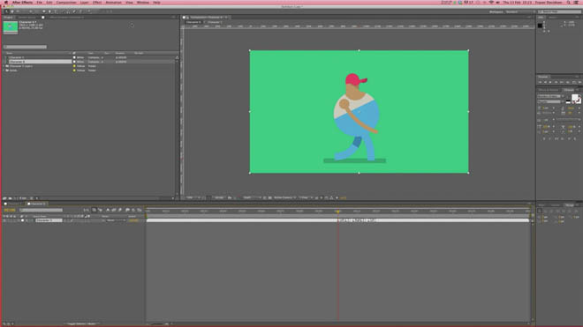
Task: Open the font family dropdown in Character panel
Action: [550, 96]
